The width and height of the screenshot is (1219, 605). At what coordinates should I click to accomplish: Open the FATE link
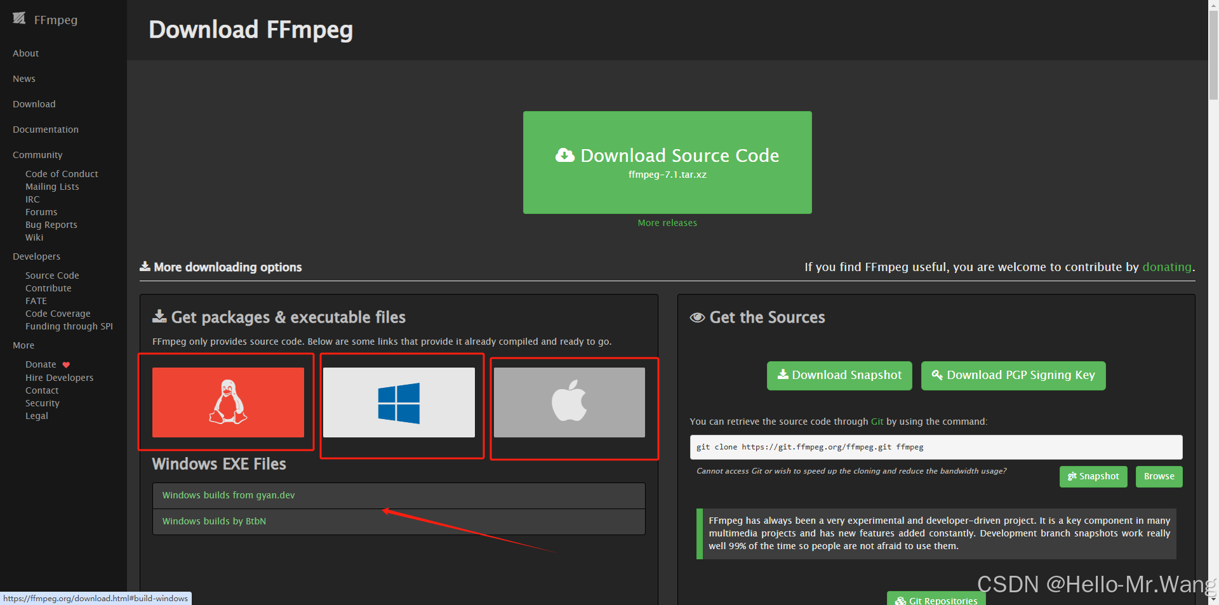click(x=36, y=301)
